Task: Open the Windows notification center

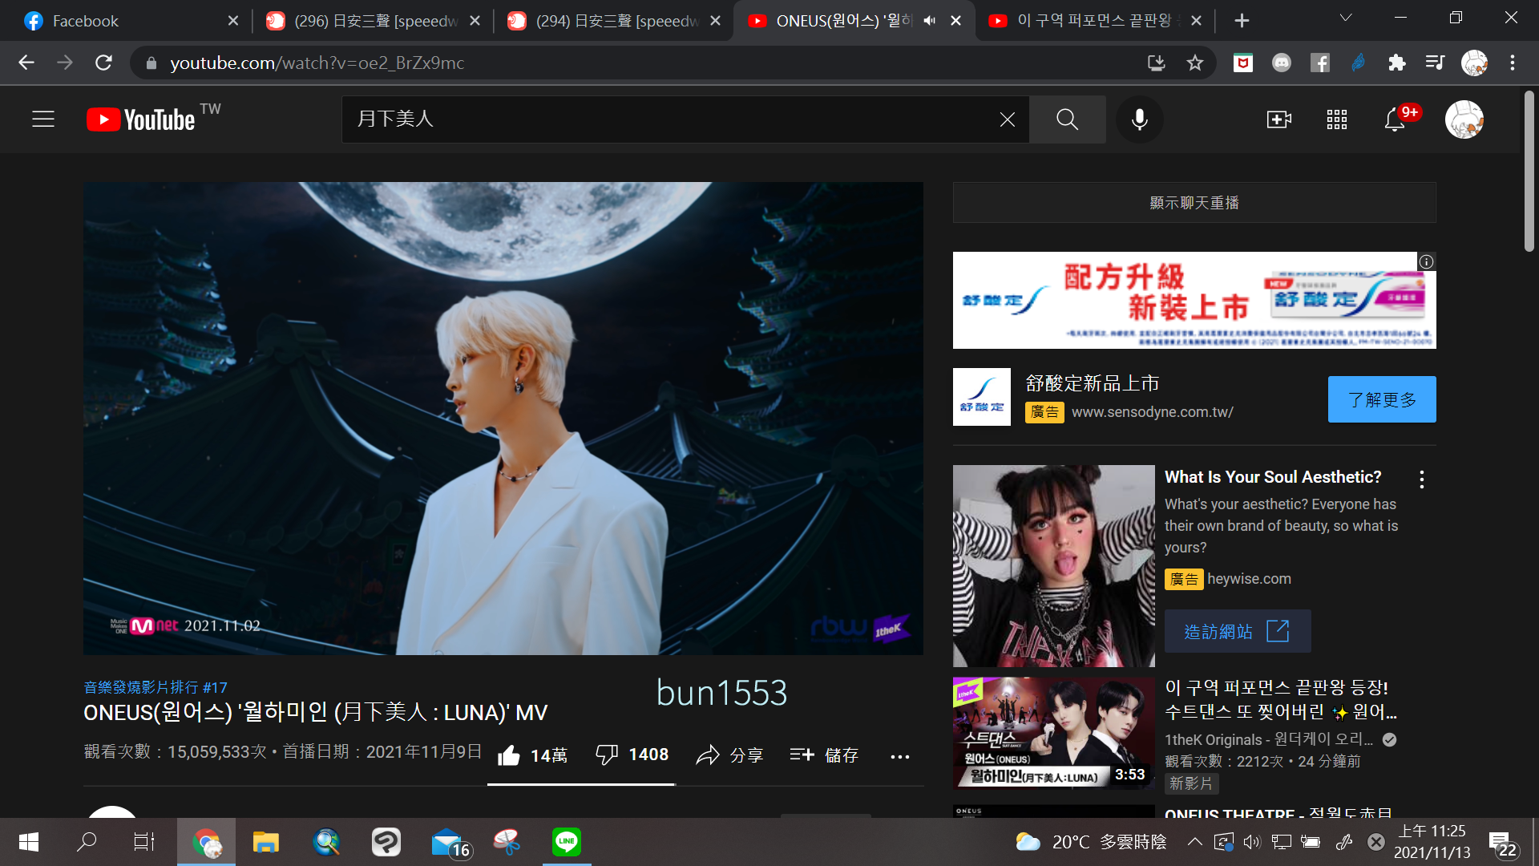Action: click(x=1503, y=844)
